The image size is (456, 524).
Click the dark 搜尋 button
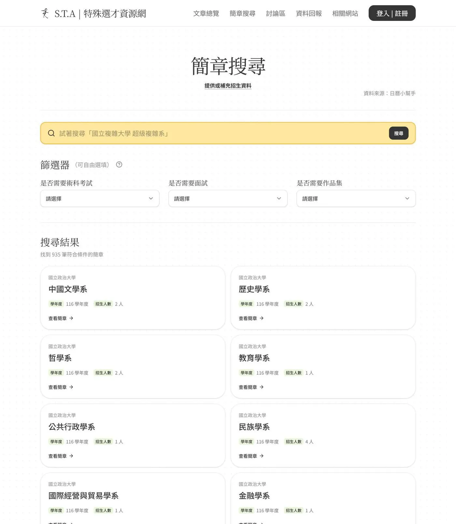(x=399, y=133)
